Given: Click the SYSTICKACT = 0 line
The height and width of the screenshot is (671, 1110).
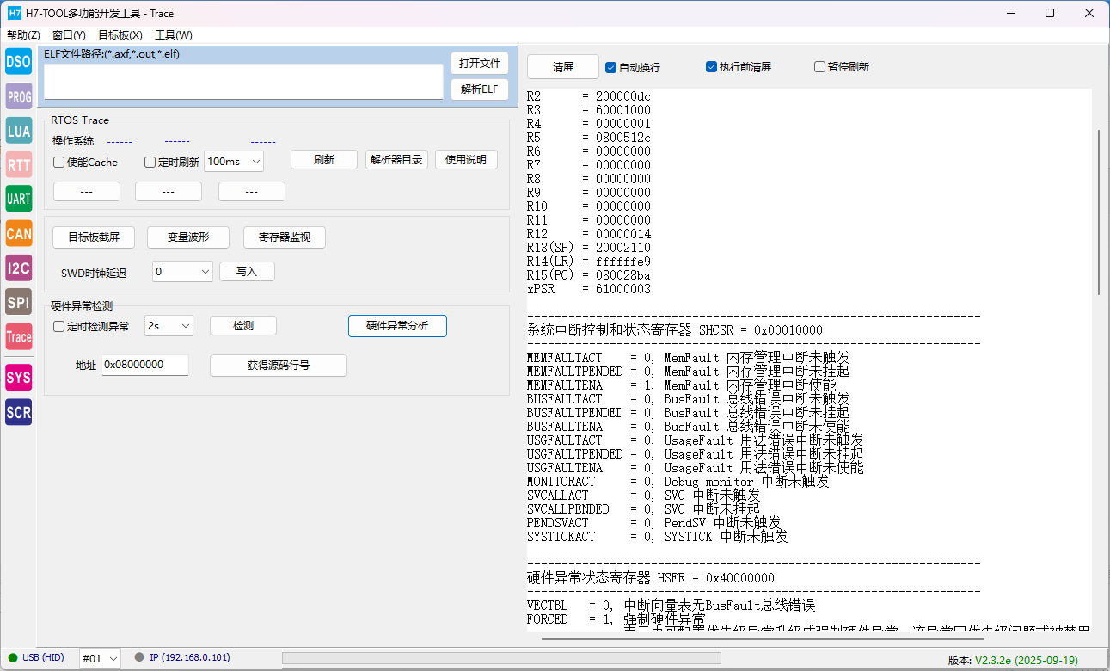Looking at the screenshot, I should click(658, 537).
